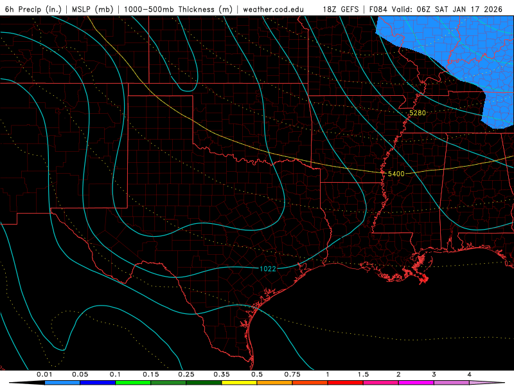Click the 0.05 legend value

pyautogui.click(x=80, y=374)
